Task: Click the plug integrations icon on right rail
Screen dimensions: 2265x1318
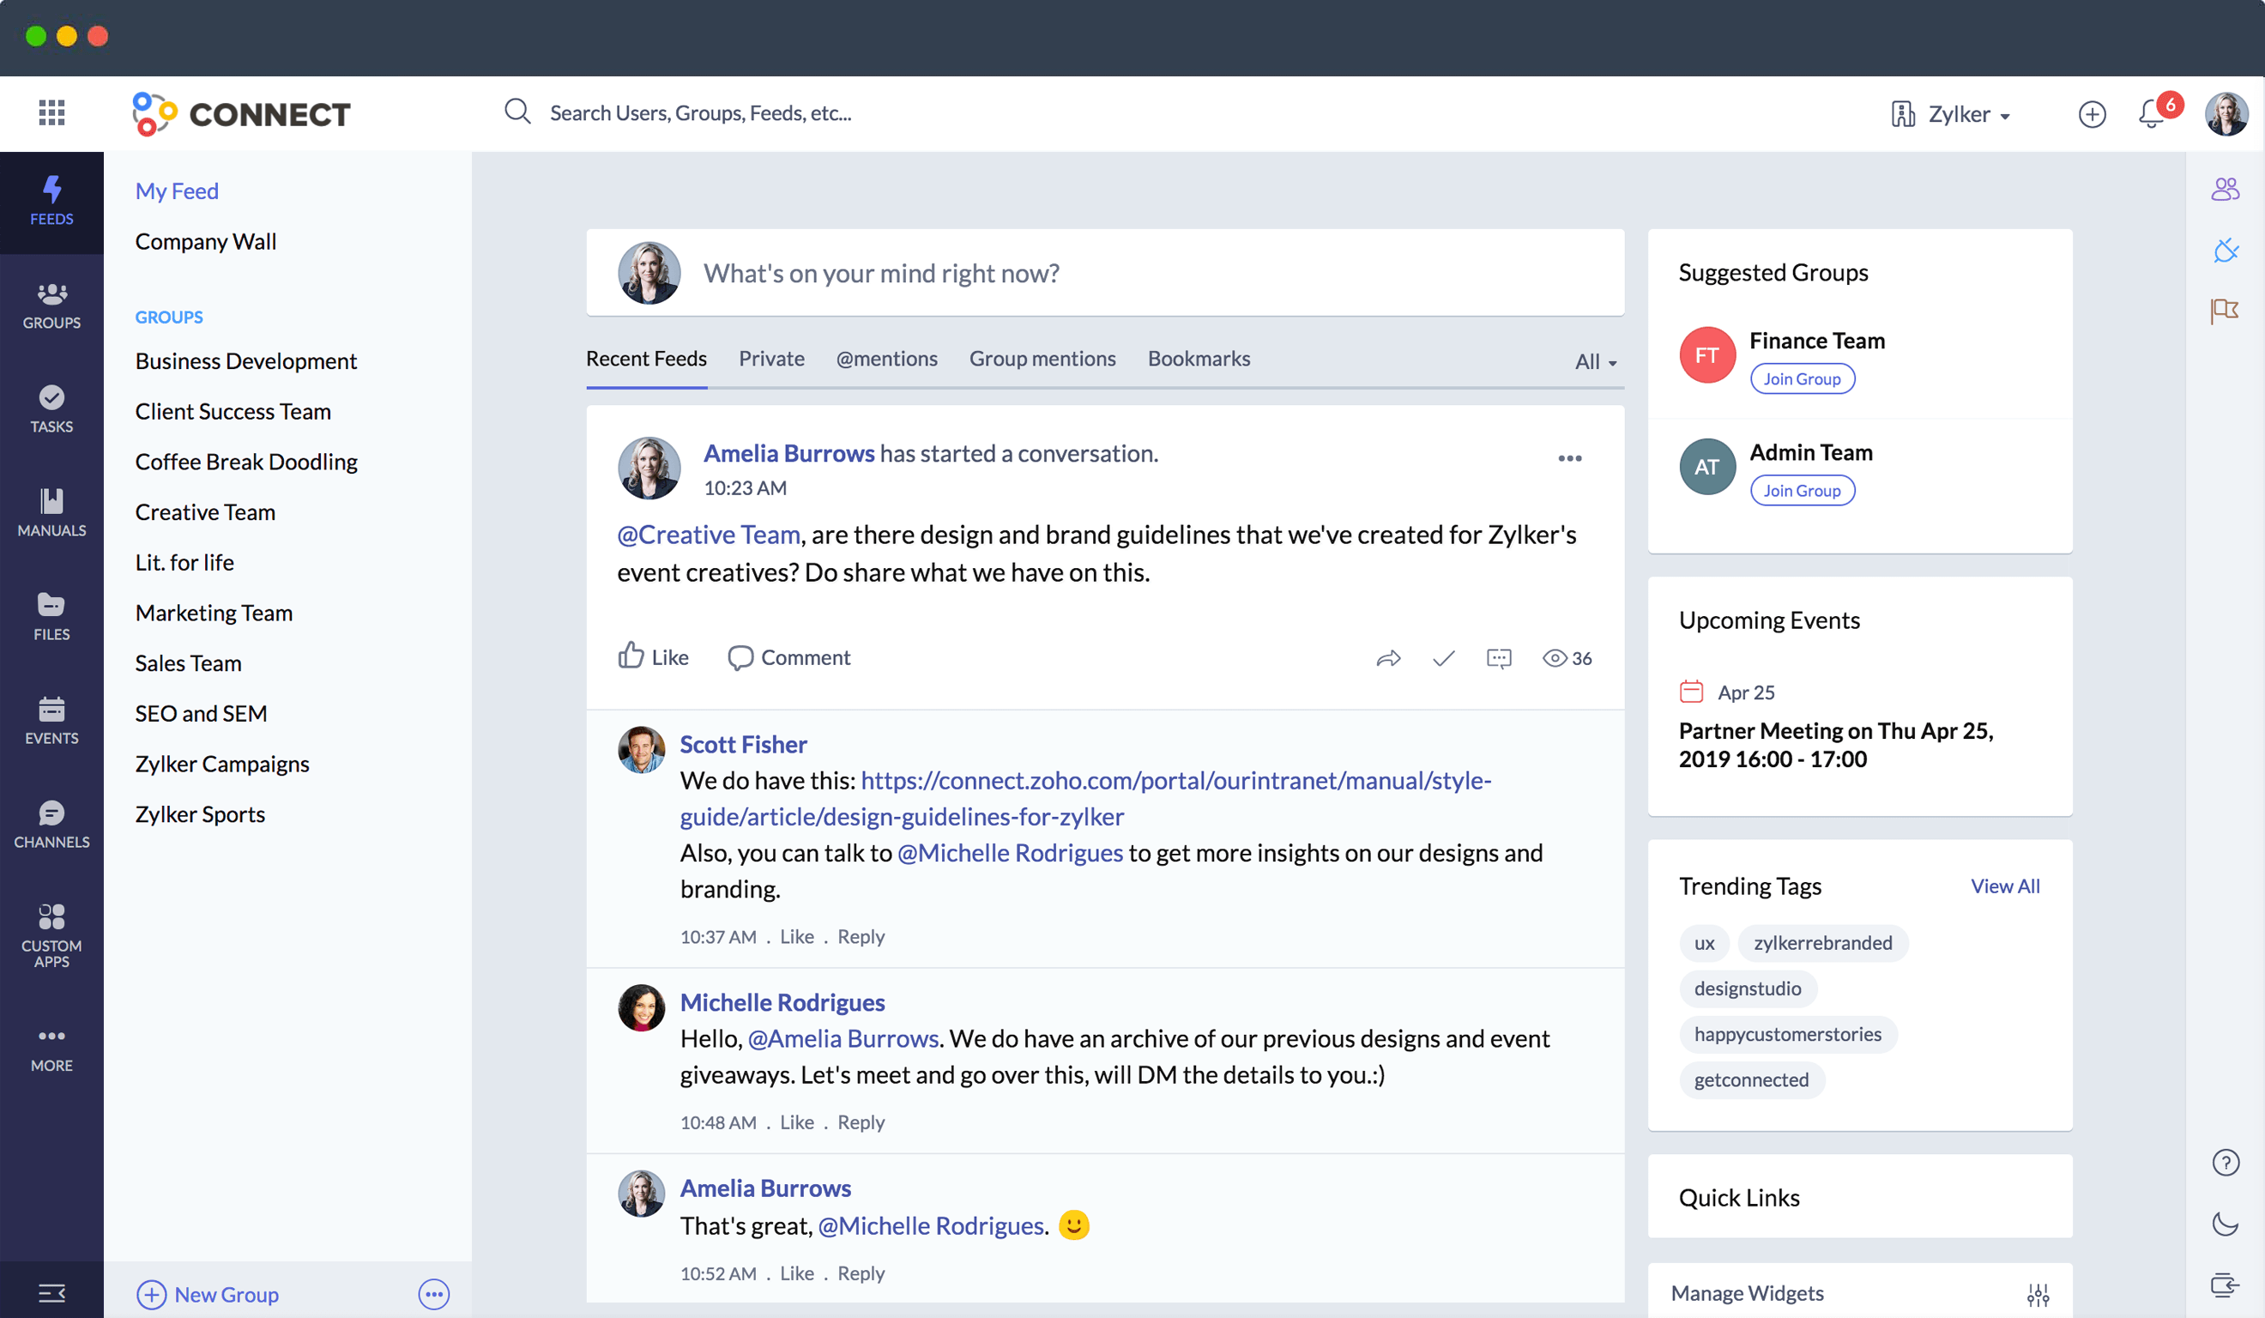Action: point(2226,250)
